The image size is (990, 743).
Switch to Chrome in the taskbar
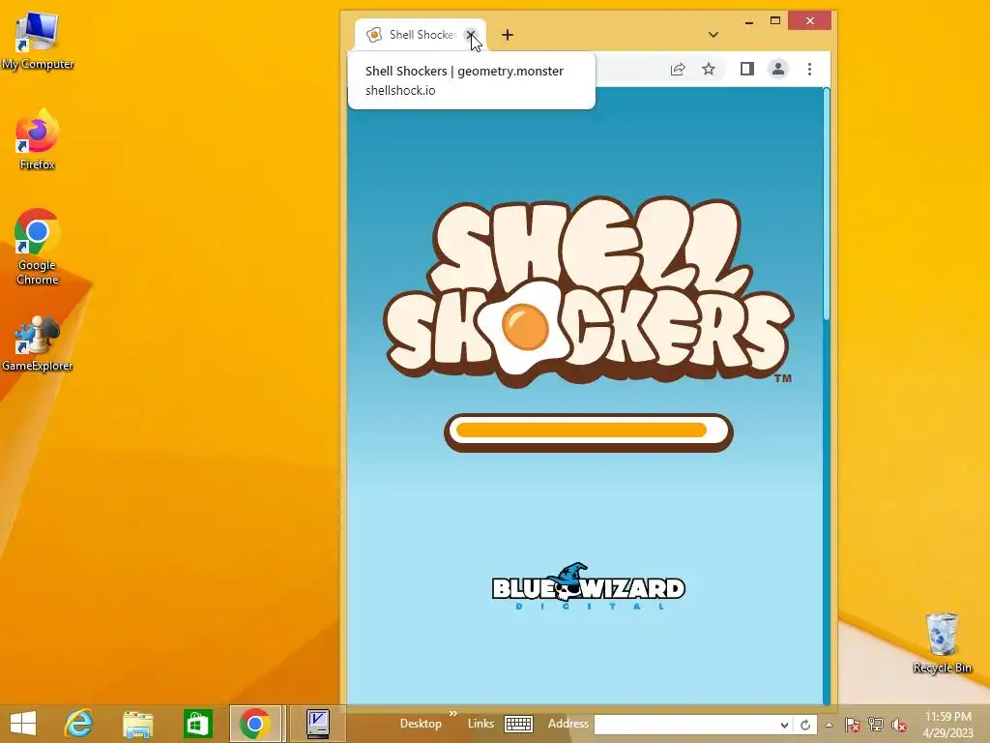pos(255,724)
